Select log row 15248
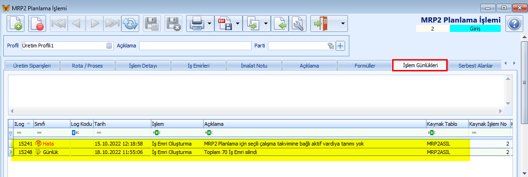The width and height of the screenshot is (528, 177). pyautogui.click(x=259, y=152)
